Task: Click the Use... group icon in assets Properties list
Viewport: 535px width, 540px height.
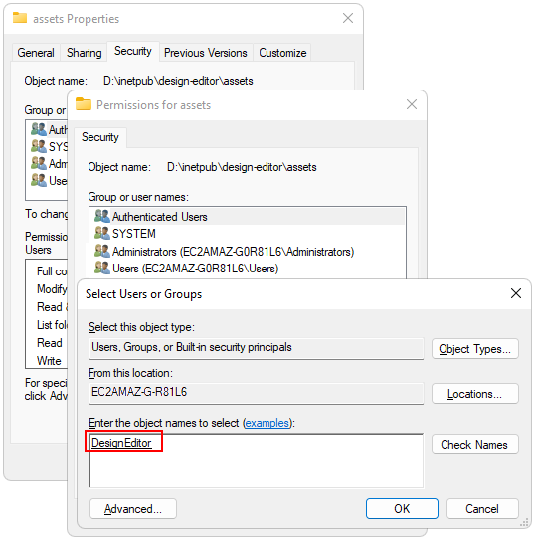Action: coord(39,180)
